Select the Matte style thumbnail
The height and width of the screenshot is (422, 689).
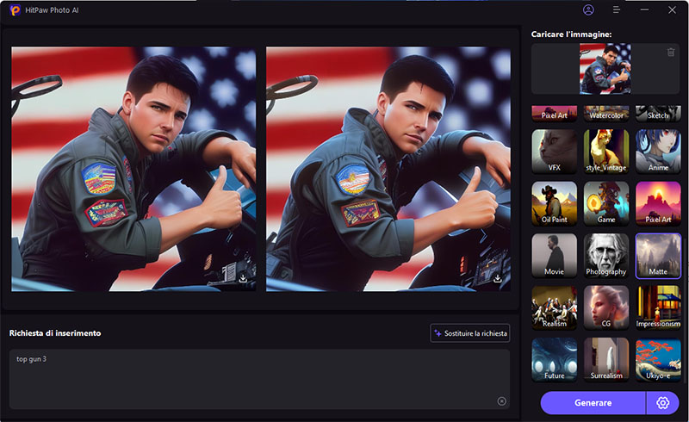(658, 255)
